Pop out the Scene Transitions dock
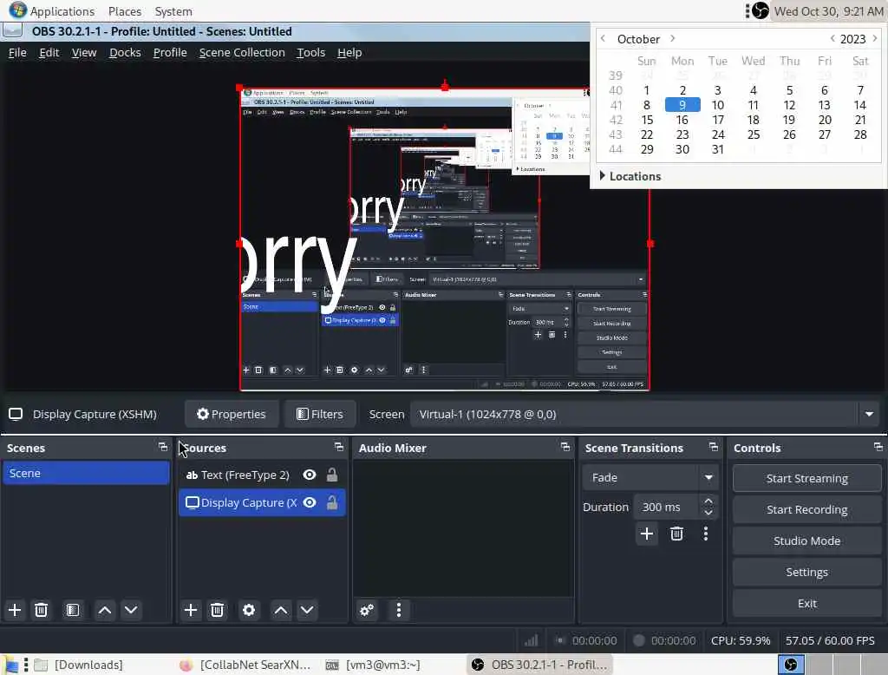 [x=714, y=447]
